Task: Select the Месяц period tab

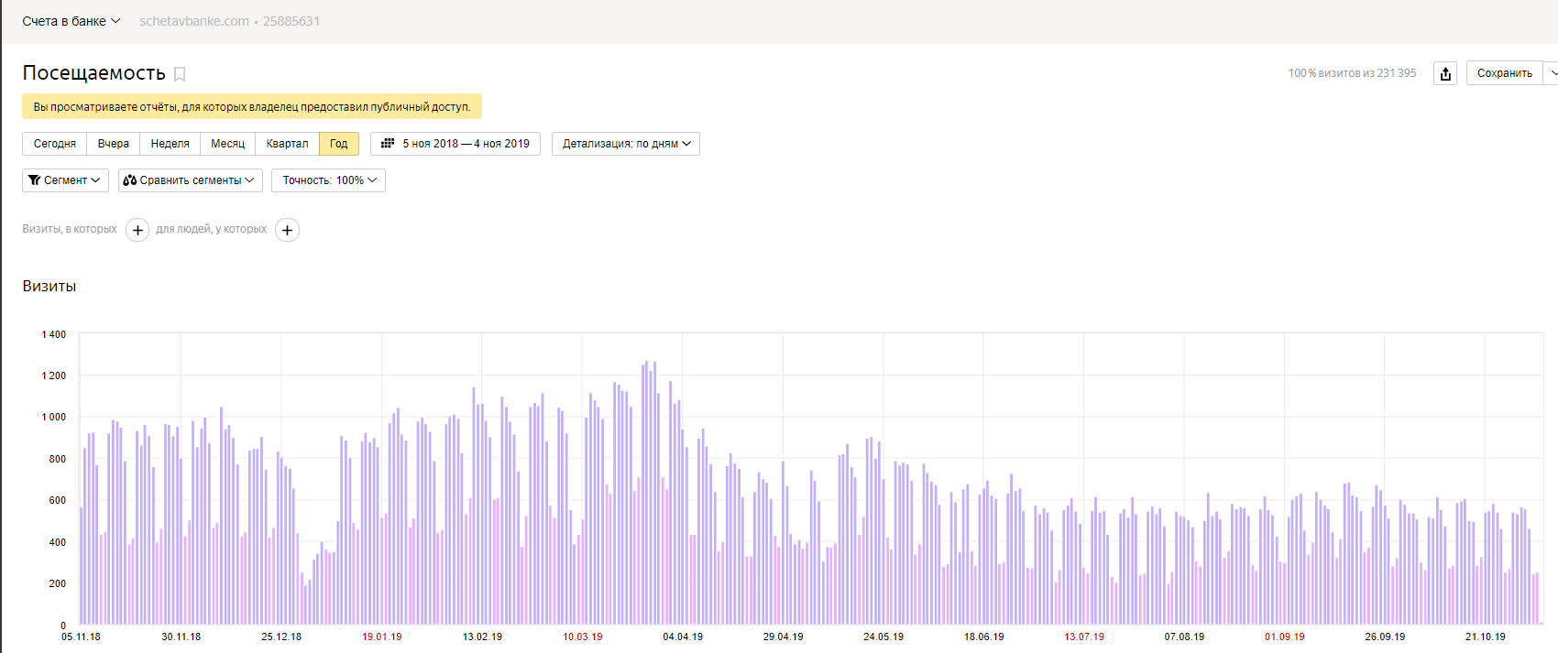Action: click(228, 144)
